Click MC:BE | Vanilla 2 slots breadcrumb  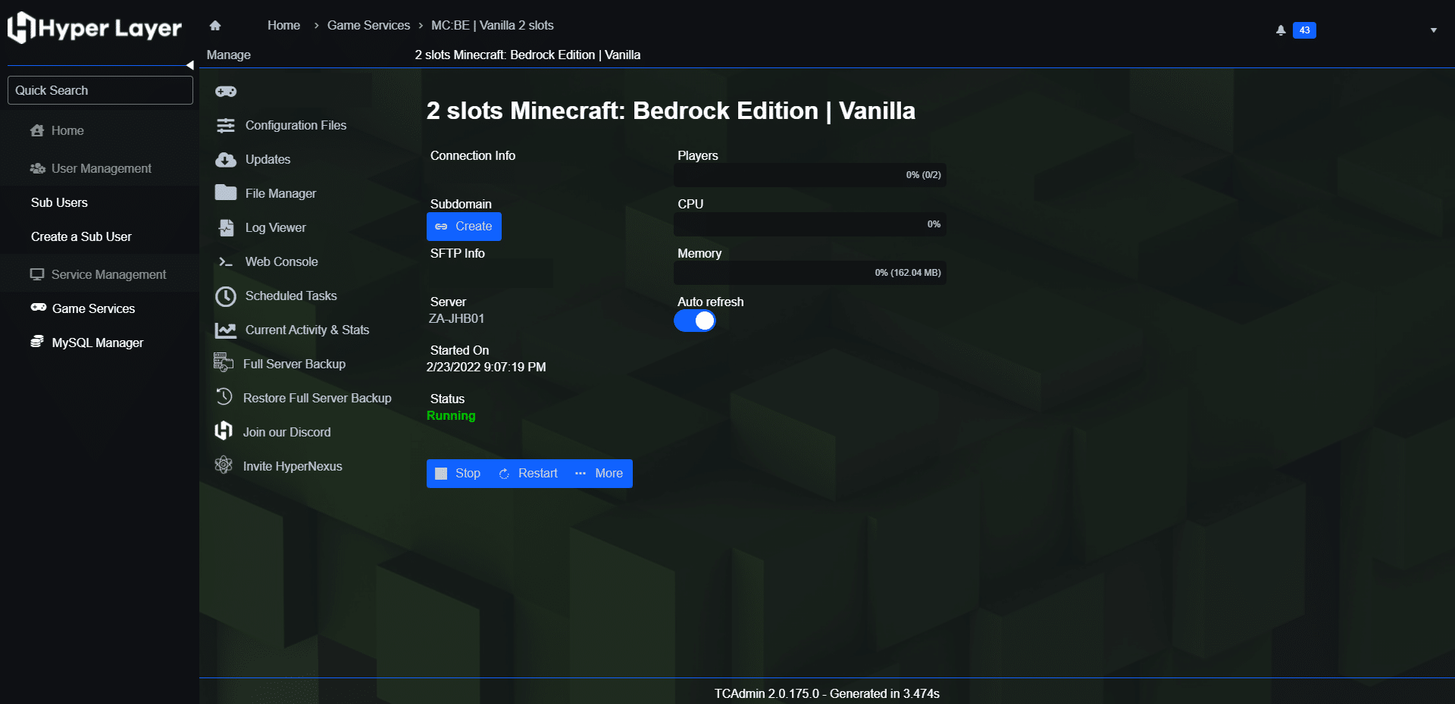click(493, 26)
